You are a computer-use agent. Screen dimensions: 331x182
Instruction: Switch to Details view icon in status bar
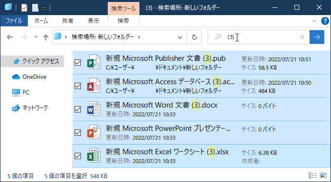(x=312, y=176)
